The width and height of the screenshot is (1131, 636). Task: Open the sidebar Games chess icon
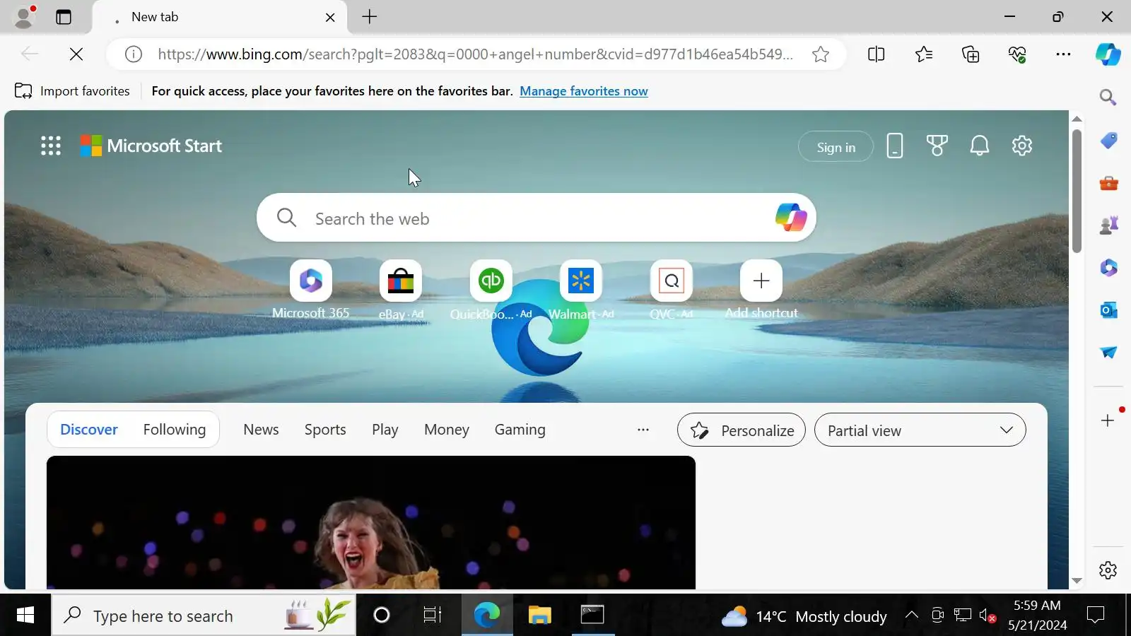point(1108,225)
